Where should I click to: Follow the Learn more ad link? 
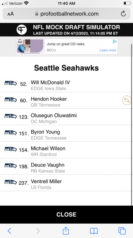tap(108, 50)
